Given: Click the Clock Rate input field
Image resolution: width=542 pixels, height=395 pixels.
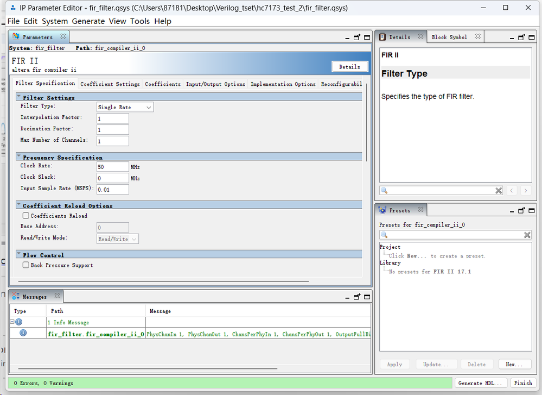Looking at the screenshot, I should pos(113,167).
